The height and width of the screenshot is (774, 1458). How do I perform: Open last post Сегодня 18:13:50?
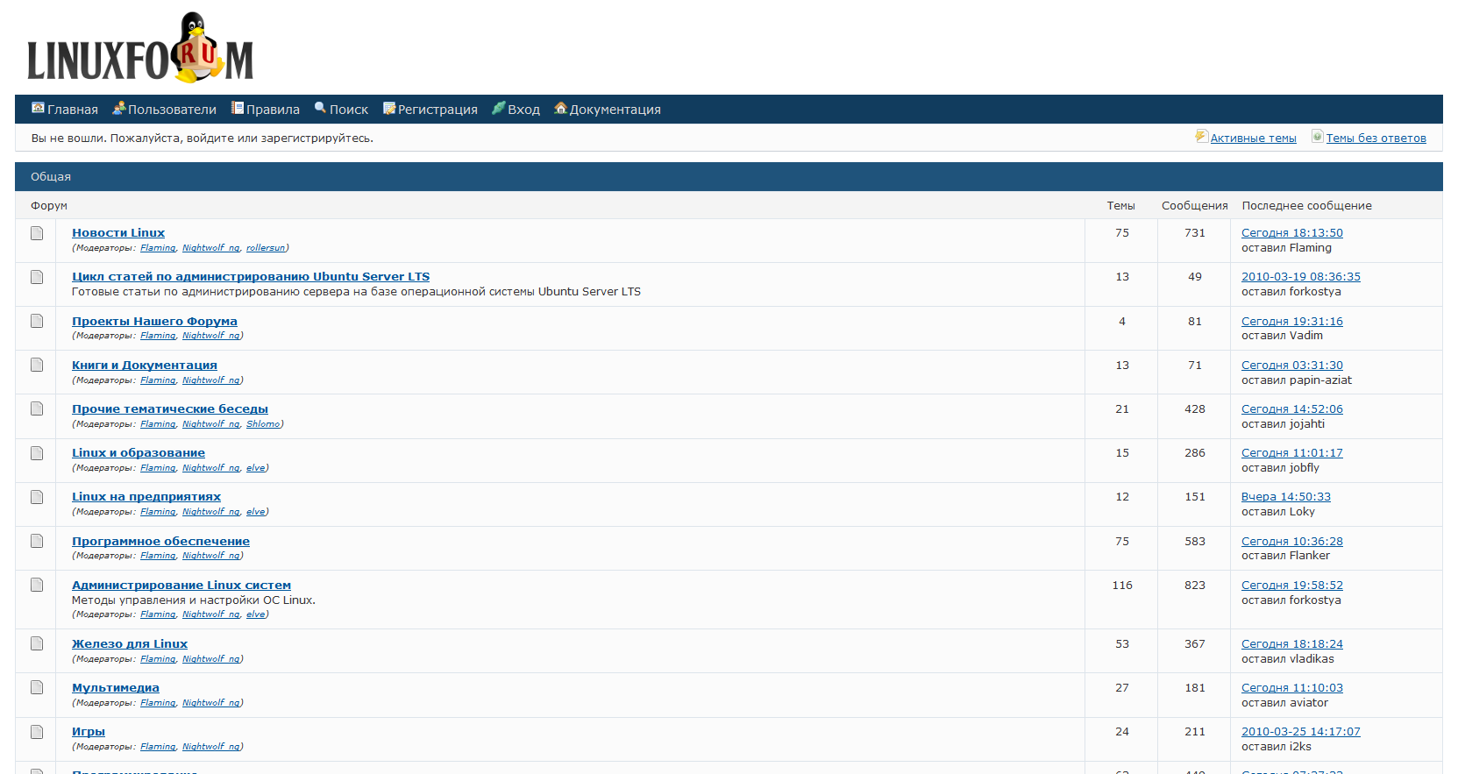pos(1291,233)
